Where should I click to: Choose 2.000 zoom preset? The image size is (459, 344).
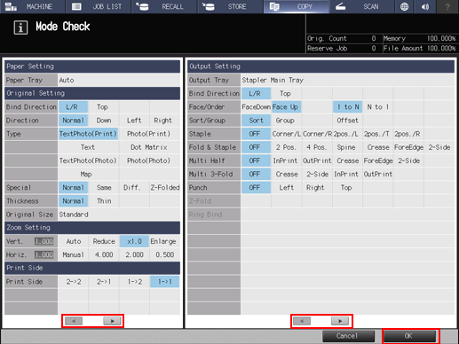[x=134, y=254]
